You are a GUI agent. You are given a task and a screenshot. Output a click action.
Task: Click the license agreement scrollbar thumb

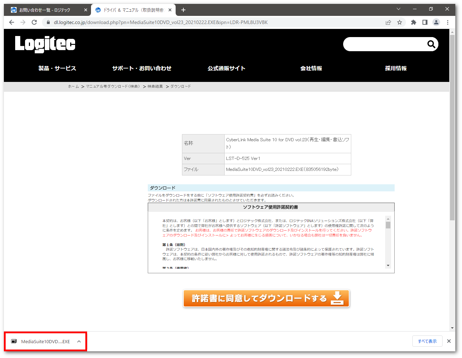tap(388, 225)
